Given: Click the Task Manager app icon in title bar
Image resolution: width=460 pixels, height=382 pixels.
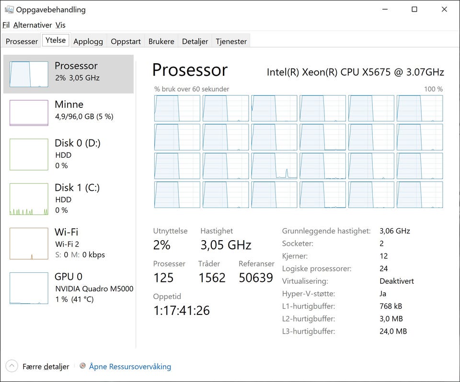Looking at the screenshot, I should (9, 9).
